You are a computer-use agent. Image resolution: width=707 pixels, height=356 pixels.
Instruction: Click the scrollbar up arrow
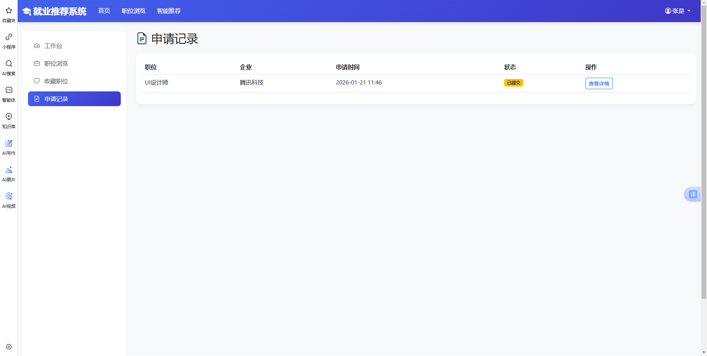point(704,2)
